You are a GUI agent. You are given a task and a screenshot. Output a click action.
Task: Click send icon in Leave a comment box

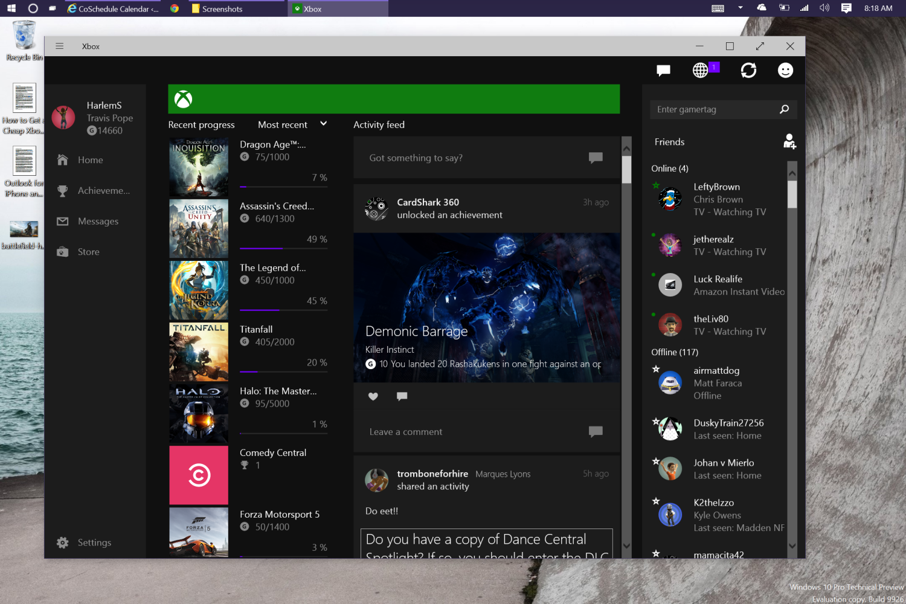[x=596, y=431]
